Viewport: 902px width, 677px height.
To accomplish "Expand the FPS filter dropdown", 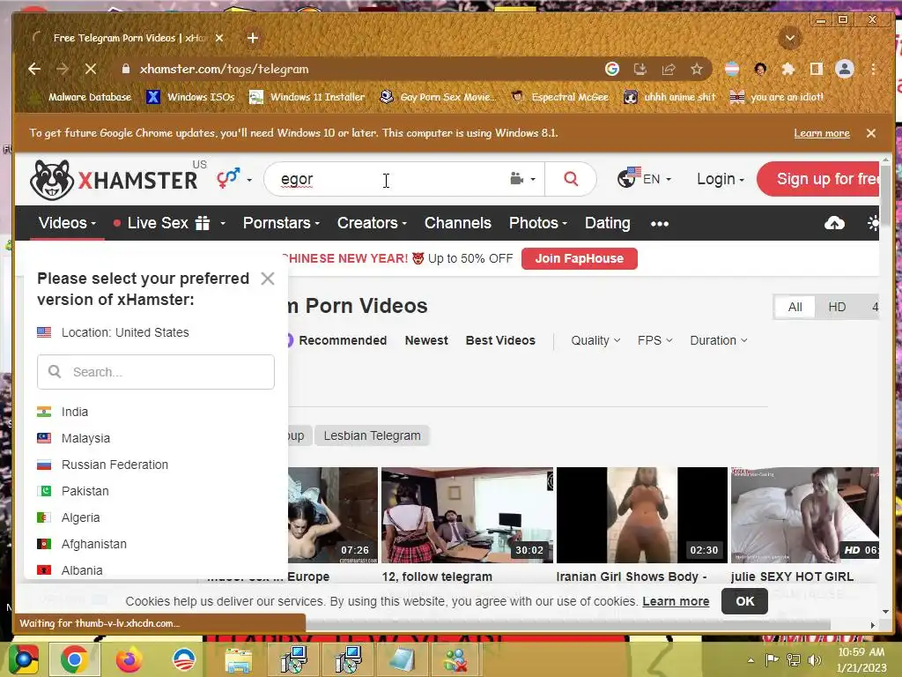I will (x=654, y=340).
